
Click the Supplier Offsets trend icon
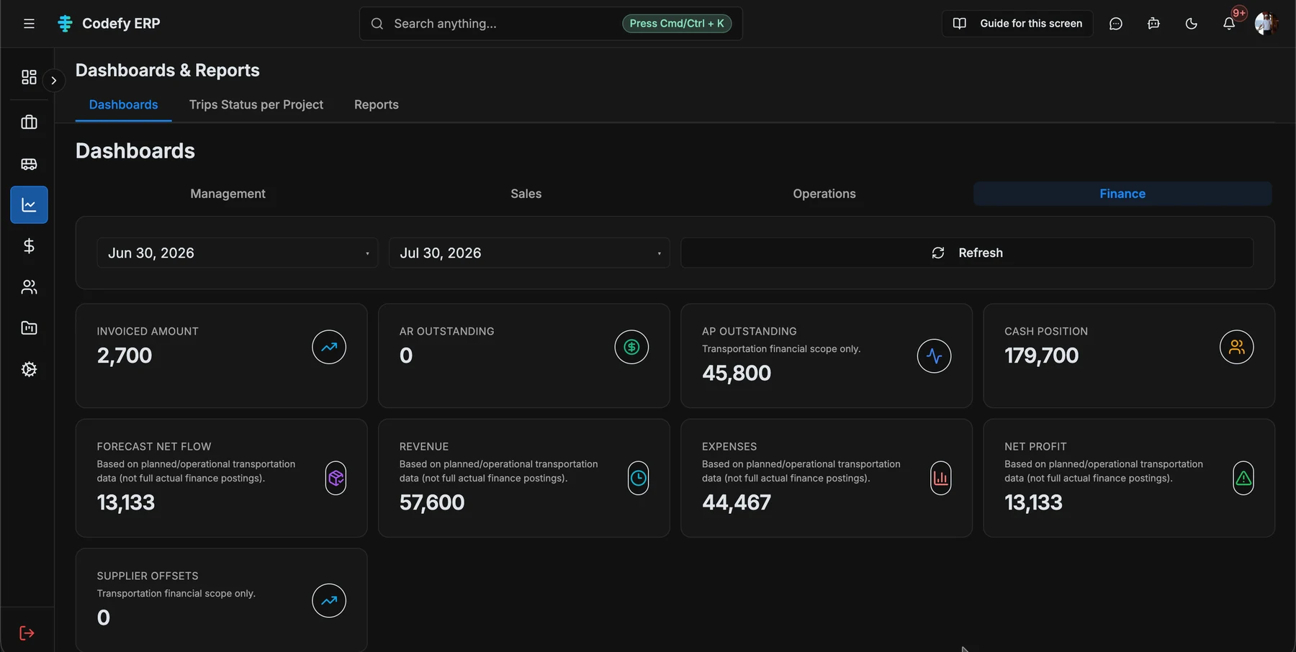pyautogui.click(x=329, y=600)
